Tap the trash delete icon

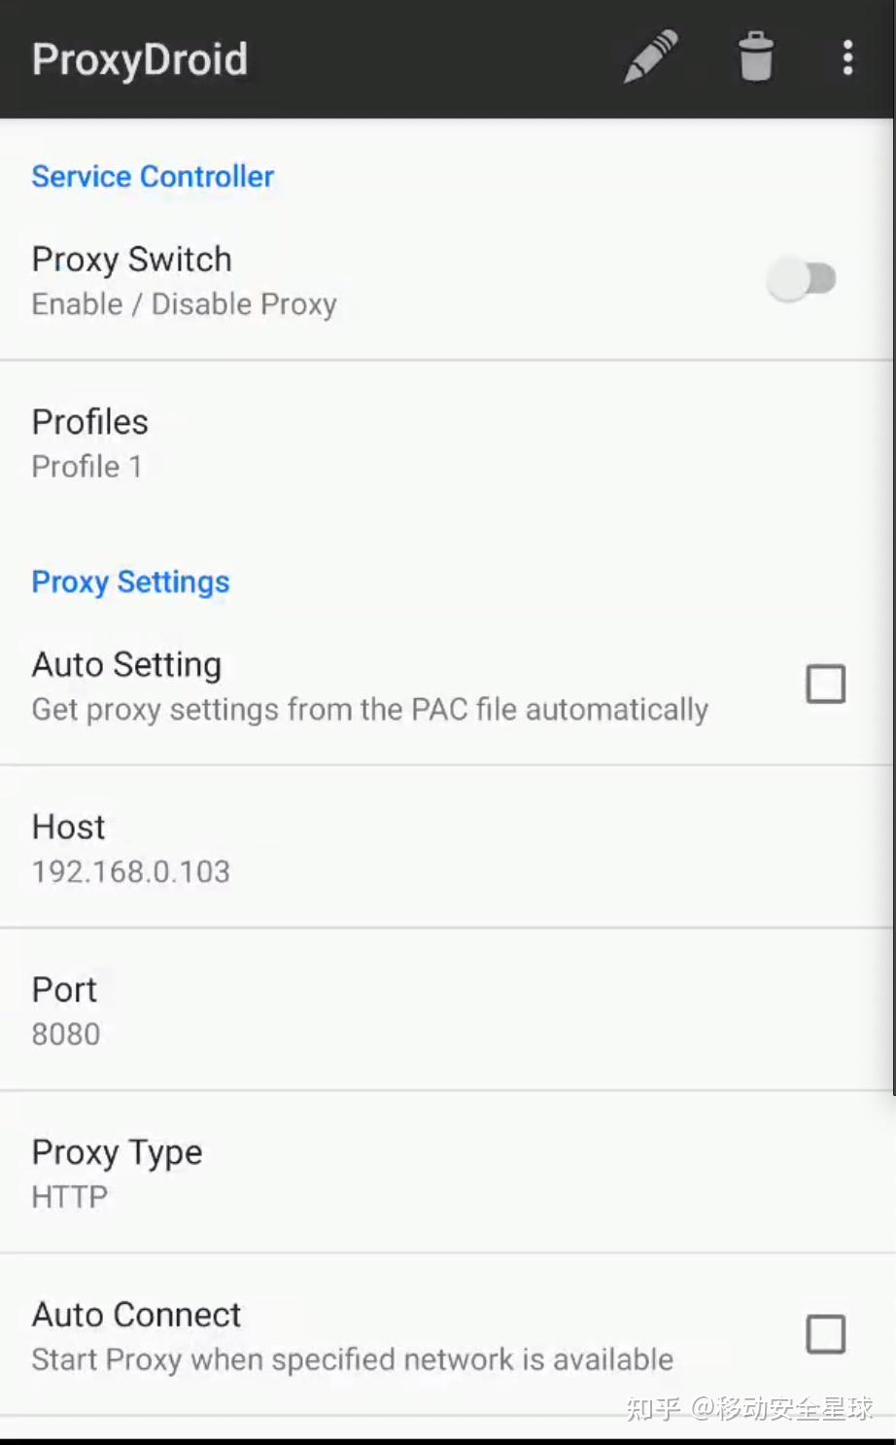(x=755, y=56)
